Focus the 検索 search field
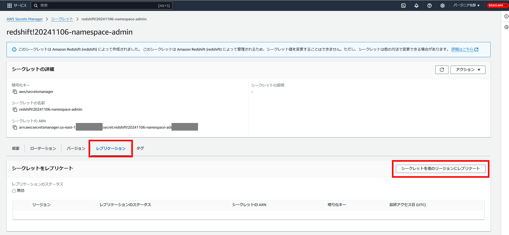509x235 pixels. click(x=102, y=5)
